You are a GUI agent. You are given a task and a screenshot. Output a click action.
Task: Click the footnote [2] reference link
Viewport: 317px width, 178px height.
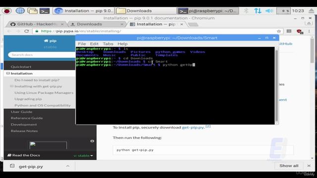click(208, 127)
